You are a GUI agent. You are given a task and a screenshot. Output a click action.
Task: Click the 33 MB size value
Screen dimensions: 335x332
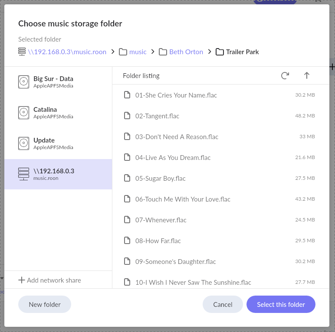pyautogui.click(x=307, y=137)
